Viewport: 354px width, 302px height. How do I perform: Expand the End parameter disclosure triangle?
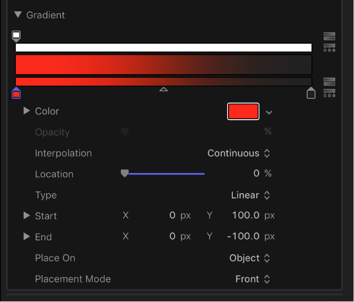27,237
